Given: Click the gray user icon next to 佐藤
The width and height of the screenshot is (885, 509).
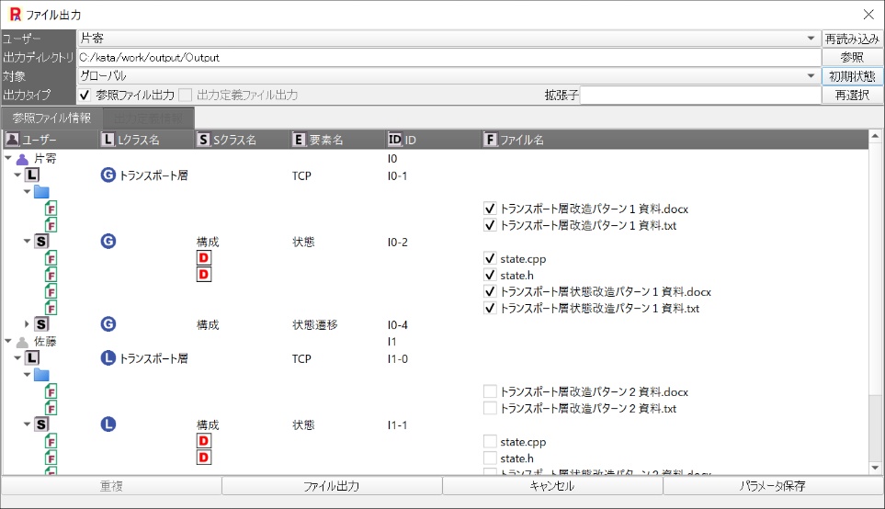Looking at the screenshot, I should click(x=23, y=342).
